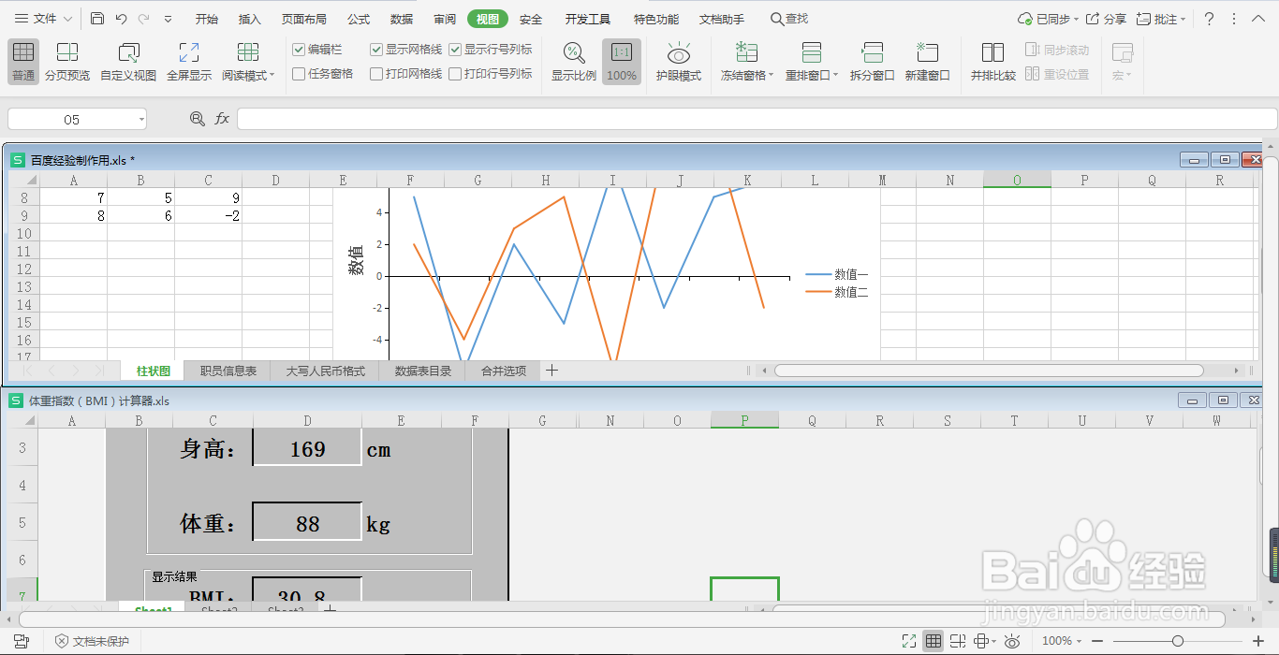Uncheck the 编辑栏 formula bar checkbox
1279x655 pixels.
pyautogui.click(x=299, y=50)
